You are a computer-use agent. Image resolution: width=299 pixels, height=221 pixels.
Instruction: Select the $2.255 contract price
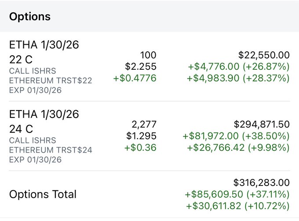141,67
